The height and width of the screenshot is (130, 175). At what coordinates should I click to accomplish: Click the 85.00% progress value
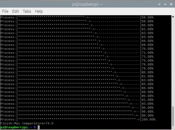pyautogui.click(x=147, y=84)
